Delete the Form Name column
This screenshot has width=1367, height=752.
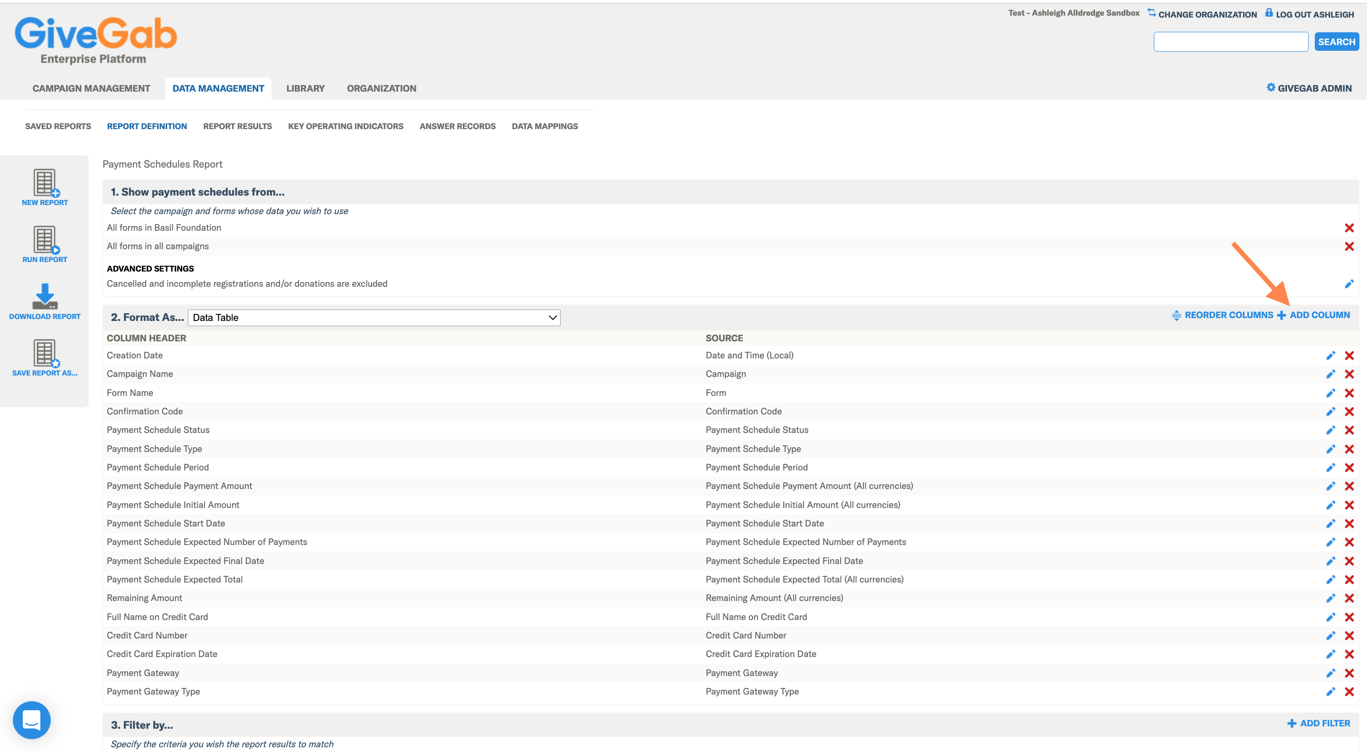pyautogui.click(x=1349, y=393)
